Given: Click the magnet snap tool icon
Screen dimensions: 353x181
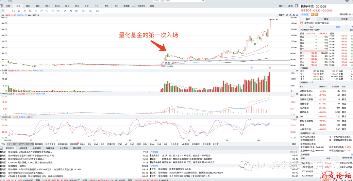Looking at the screenshot, I should [x=70, y=11].
